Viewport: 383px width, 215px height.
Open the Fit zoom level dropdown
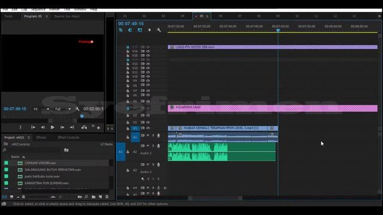41,109
